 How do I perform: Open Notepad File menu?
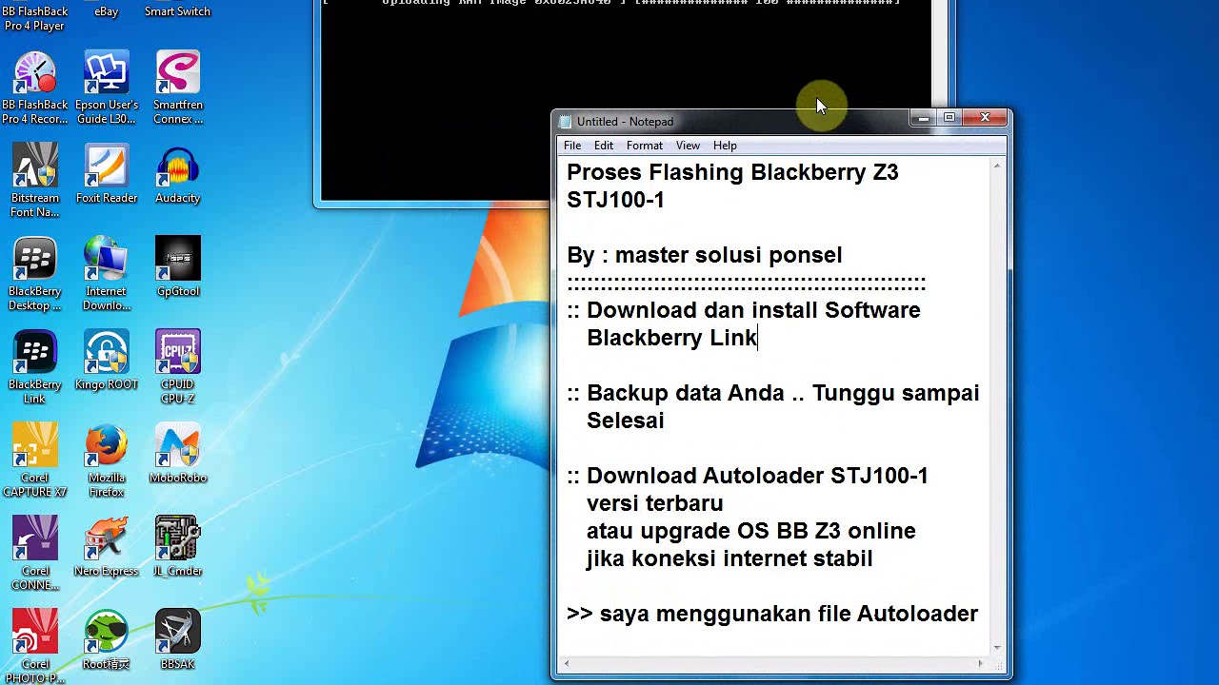coord(572,146)
